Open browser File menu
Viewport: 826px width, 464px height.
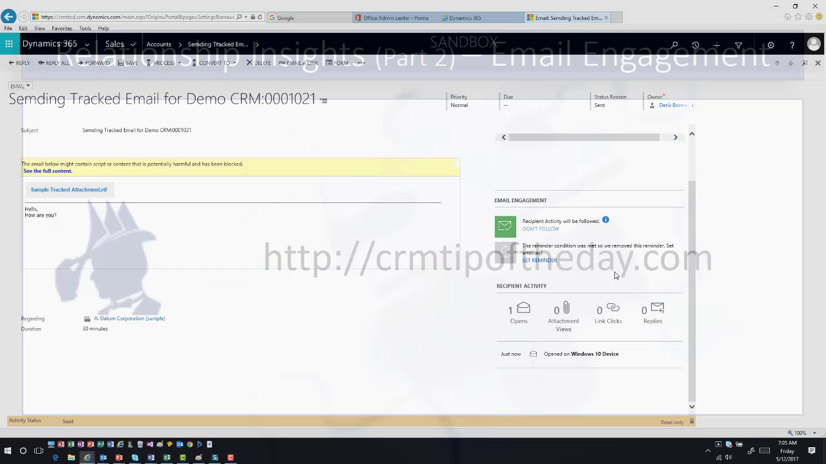tap(8, 28)
